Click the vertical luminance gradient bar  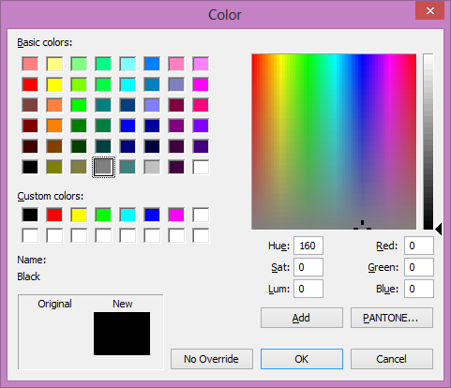pos(428,142)
